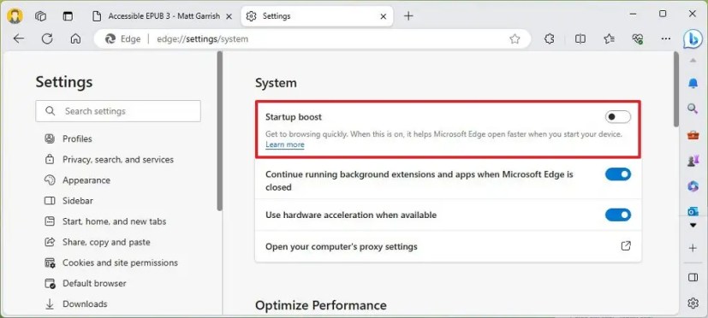Open your computer's proxy settings

(x=448, y=247)
